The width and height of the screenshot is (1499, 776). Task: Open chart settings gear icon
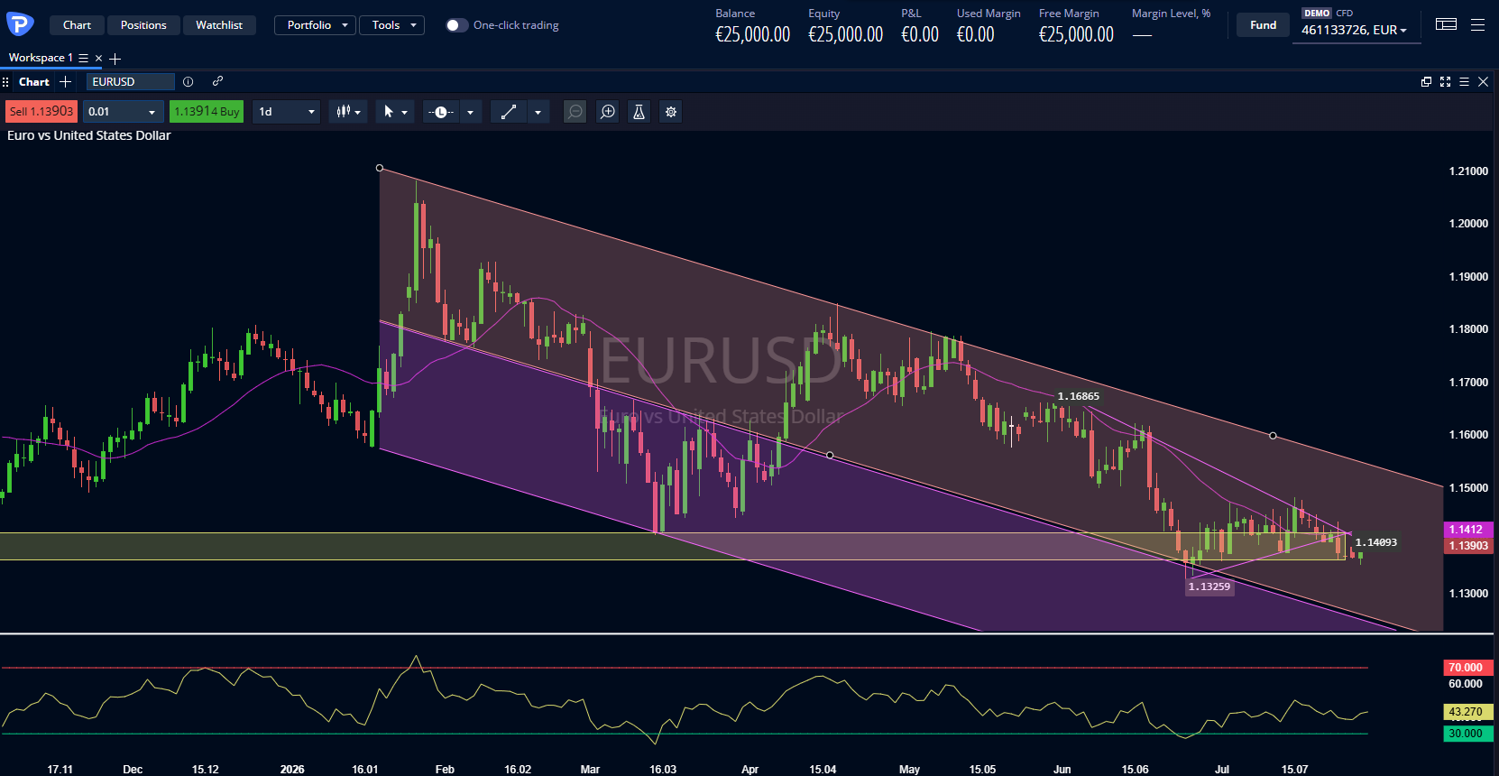click(x=670, y=112)
